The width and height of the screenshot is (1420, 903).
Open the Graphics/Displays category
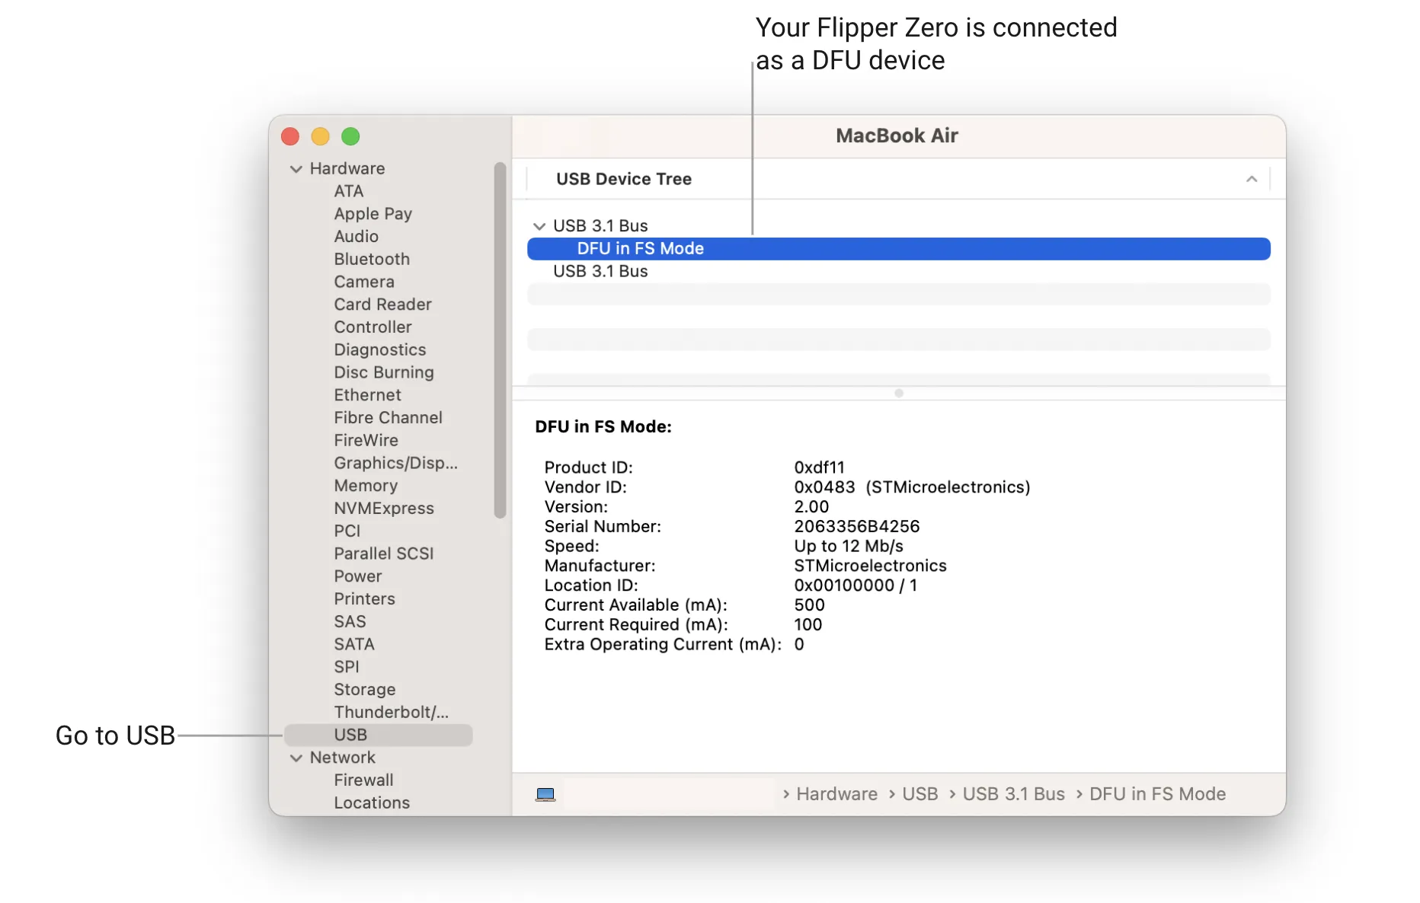click(x=396, y=463)
